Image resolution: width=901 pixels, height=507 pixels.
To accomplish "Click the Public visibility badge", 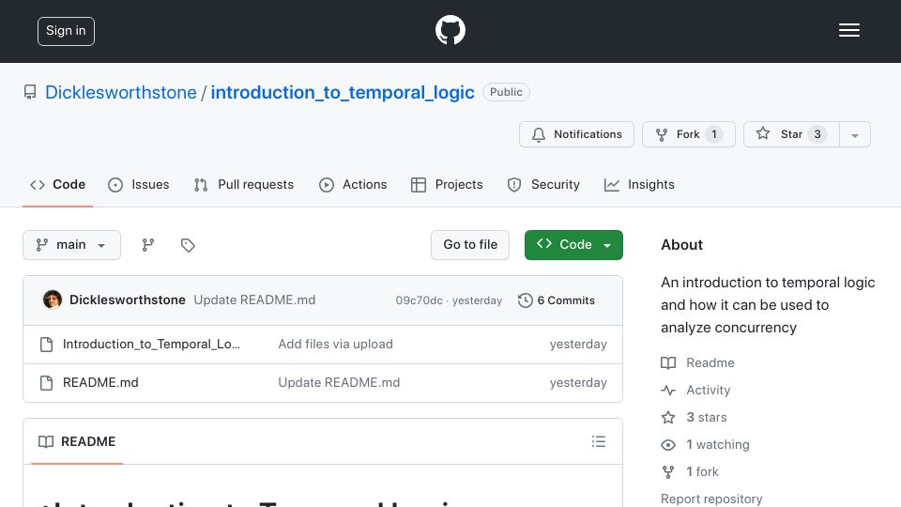I will (x=506, y=92).
